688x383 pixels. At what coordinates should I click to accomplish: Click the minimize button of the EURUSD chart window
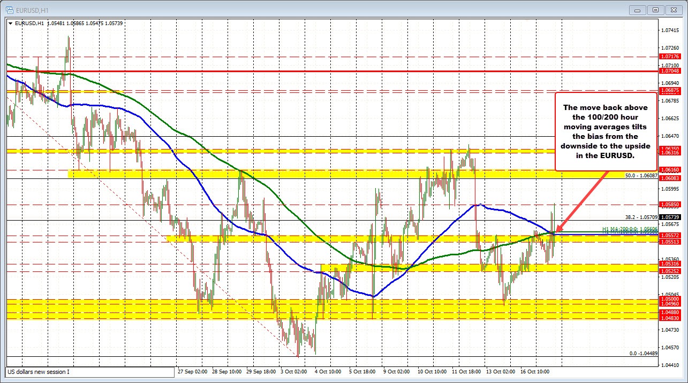click(x=637, y=10)
